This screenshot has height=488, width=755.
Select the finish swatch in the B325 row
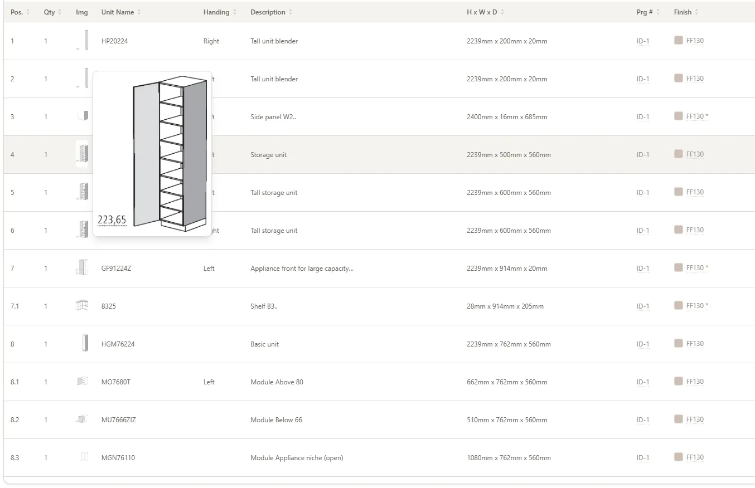pyautogui.click(x=679, y=305)
